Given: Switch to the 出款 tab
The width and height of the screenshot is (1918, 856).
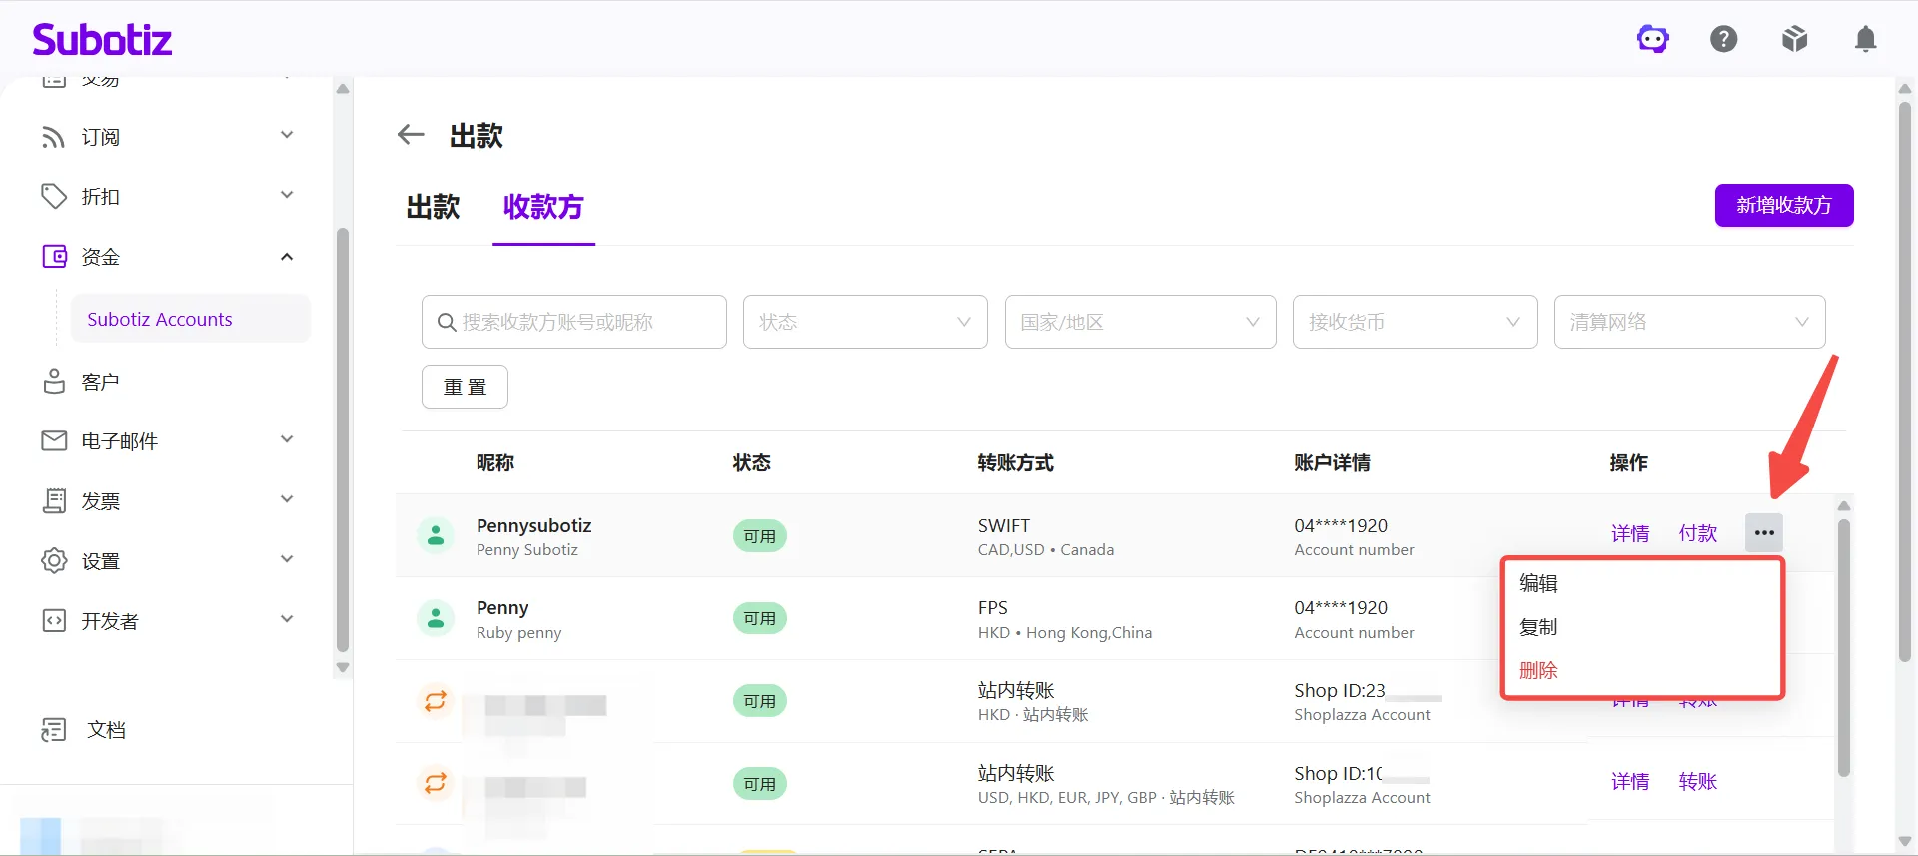Looking at the screenshot, I should pyautogui.click(x=433, y=207).
